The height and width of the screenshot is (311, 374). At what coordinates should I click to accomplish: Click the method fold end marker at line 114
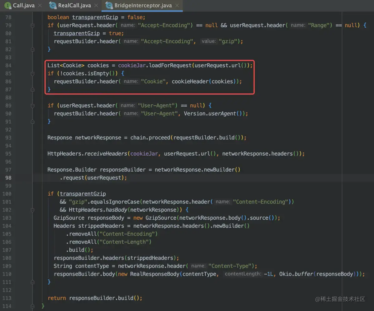32,306
